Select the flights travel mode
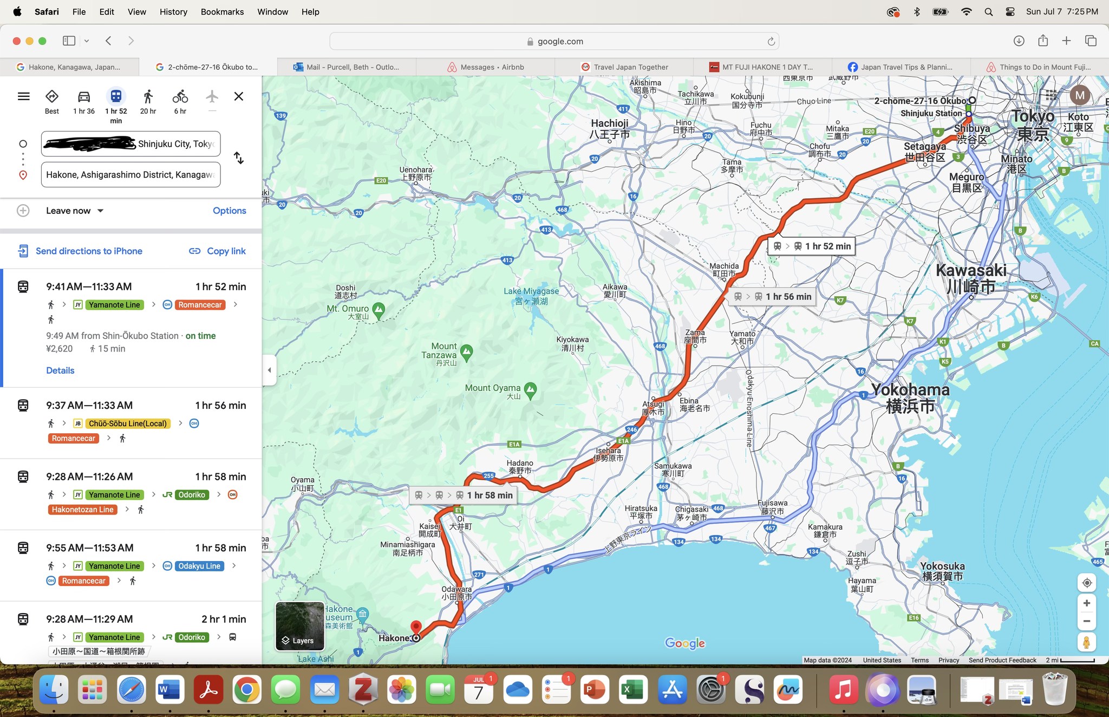The height and width of the screenshot is (717, 1109). click(212, 100)
